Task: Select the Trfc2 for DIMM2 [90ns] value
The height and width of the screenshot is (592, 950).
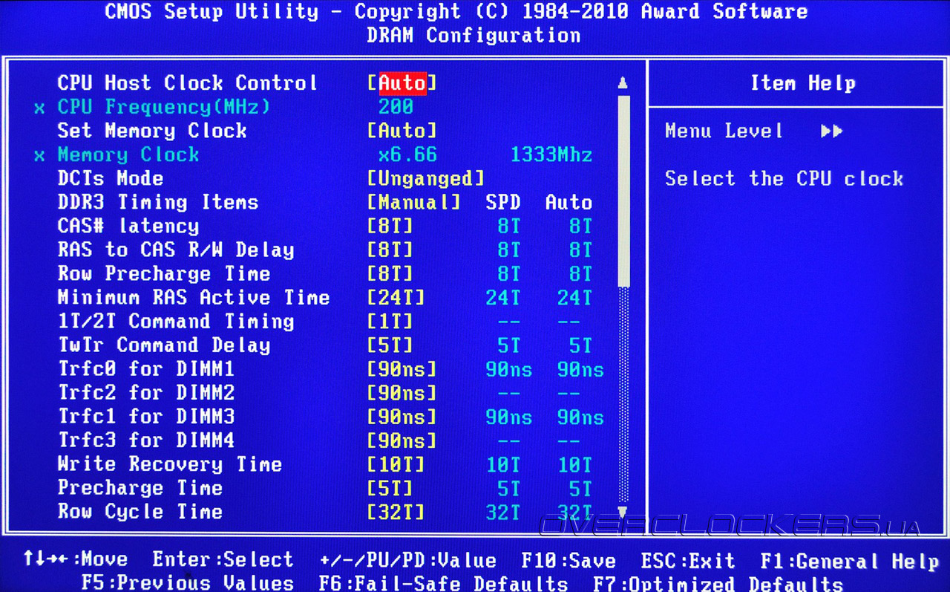Action: point(402,393)
